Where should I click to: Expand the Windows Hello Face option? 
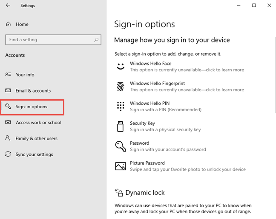(x=180, y=67)
